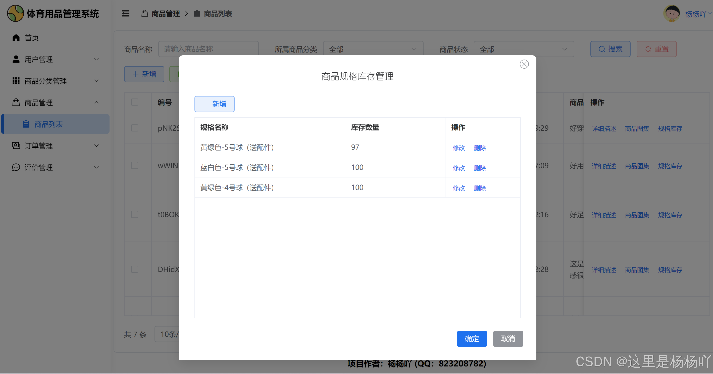Click 删除 for 蓝白色-5号球（送配件）
This screenshot has height=374, width=713.
pos(480,168)
